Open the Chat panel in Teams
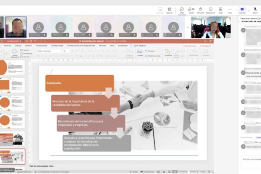261x174 pixels. pos(181,10)
